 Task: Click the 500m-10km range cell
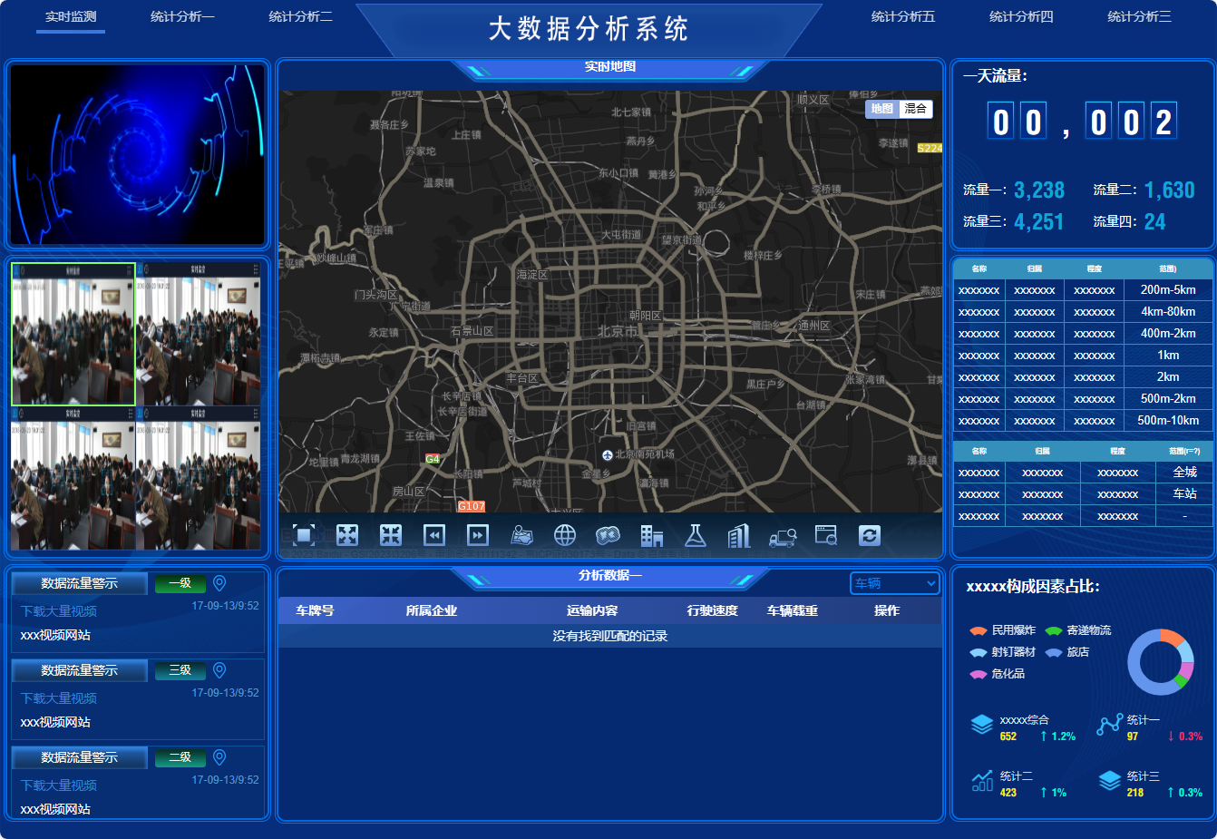click(1168, 421)
